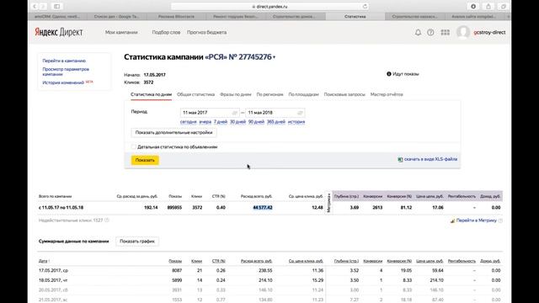This screenshot has height=303, width=539.
Task: Click Safari address bar direct.yandex.ru
Action: [269, 6]
